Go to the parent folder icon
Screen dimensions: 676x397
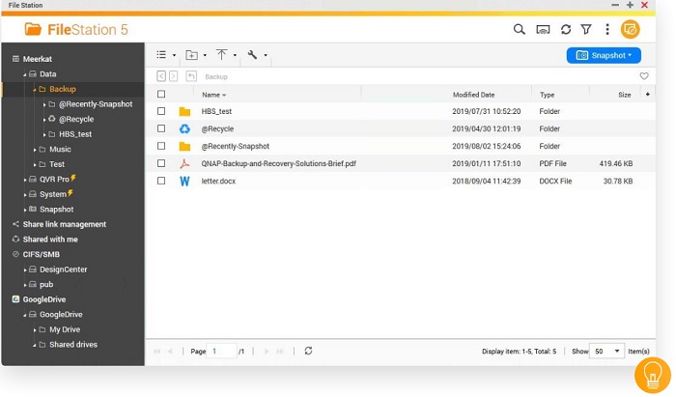(191, 76)
